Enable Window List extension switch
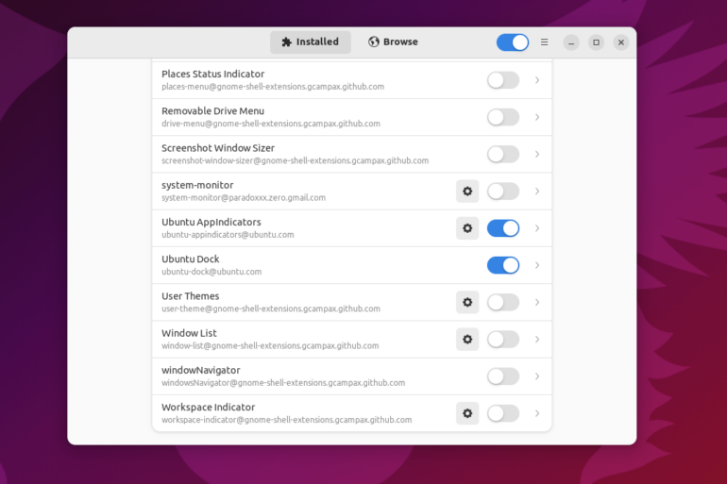Screen dimensions: 727x484 pos(503,340)
